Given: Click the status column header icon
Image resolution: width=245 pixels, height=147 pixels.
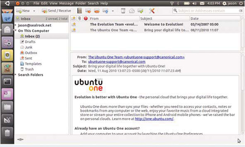Looking at the screenshot, I should (x=73, y=18).
